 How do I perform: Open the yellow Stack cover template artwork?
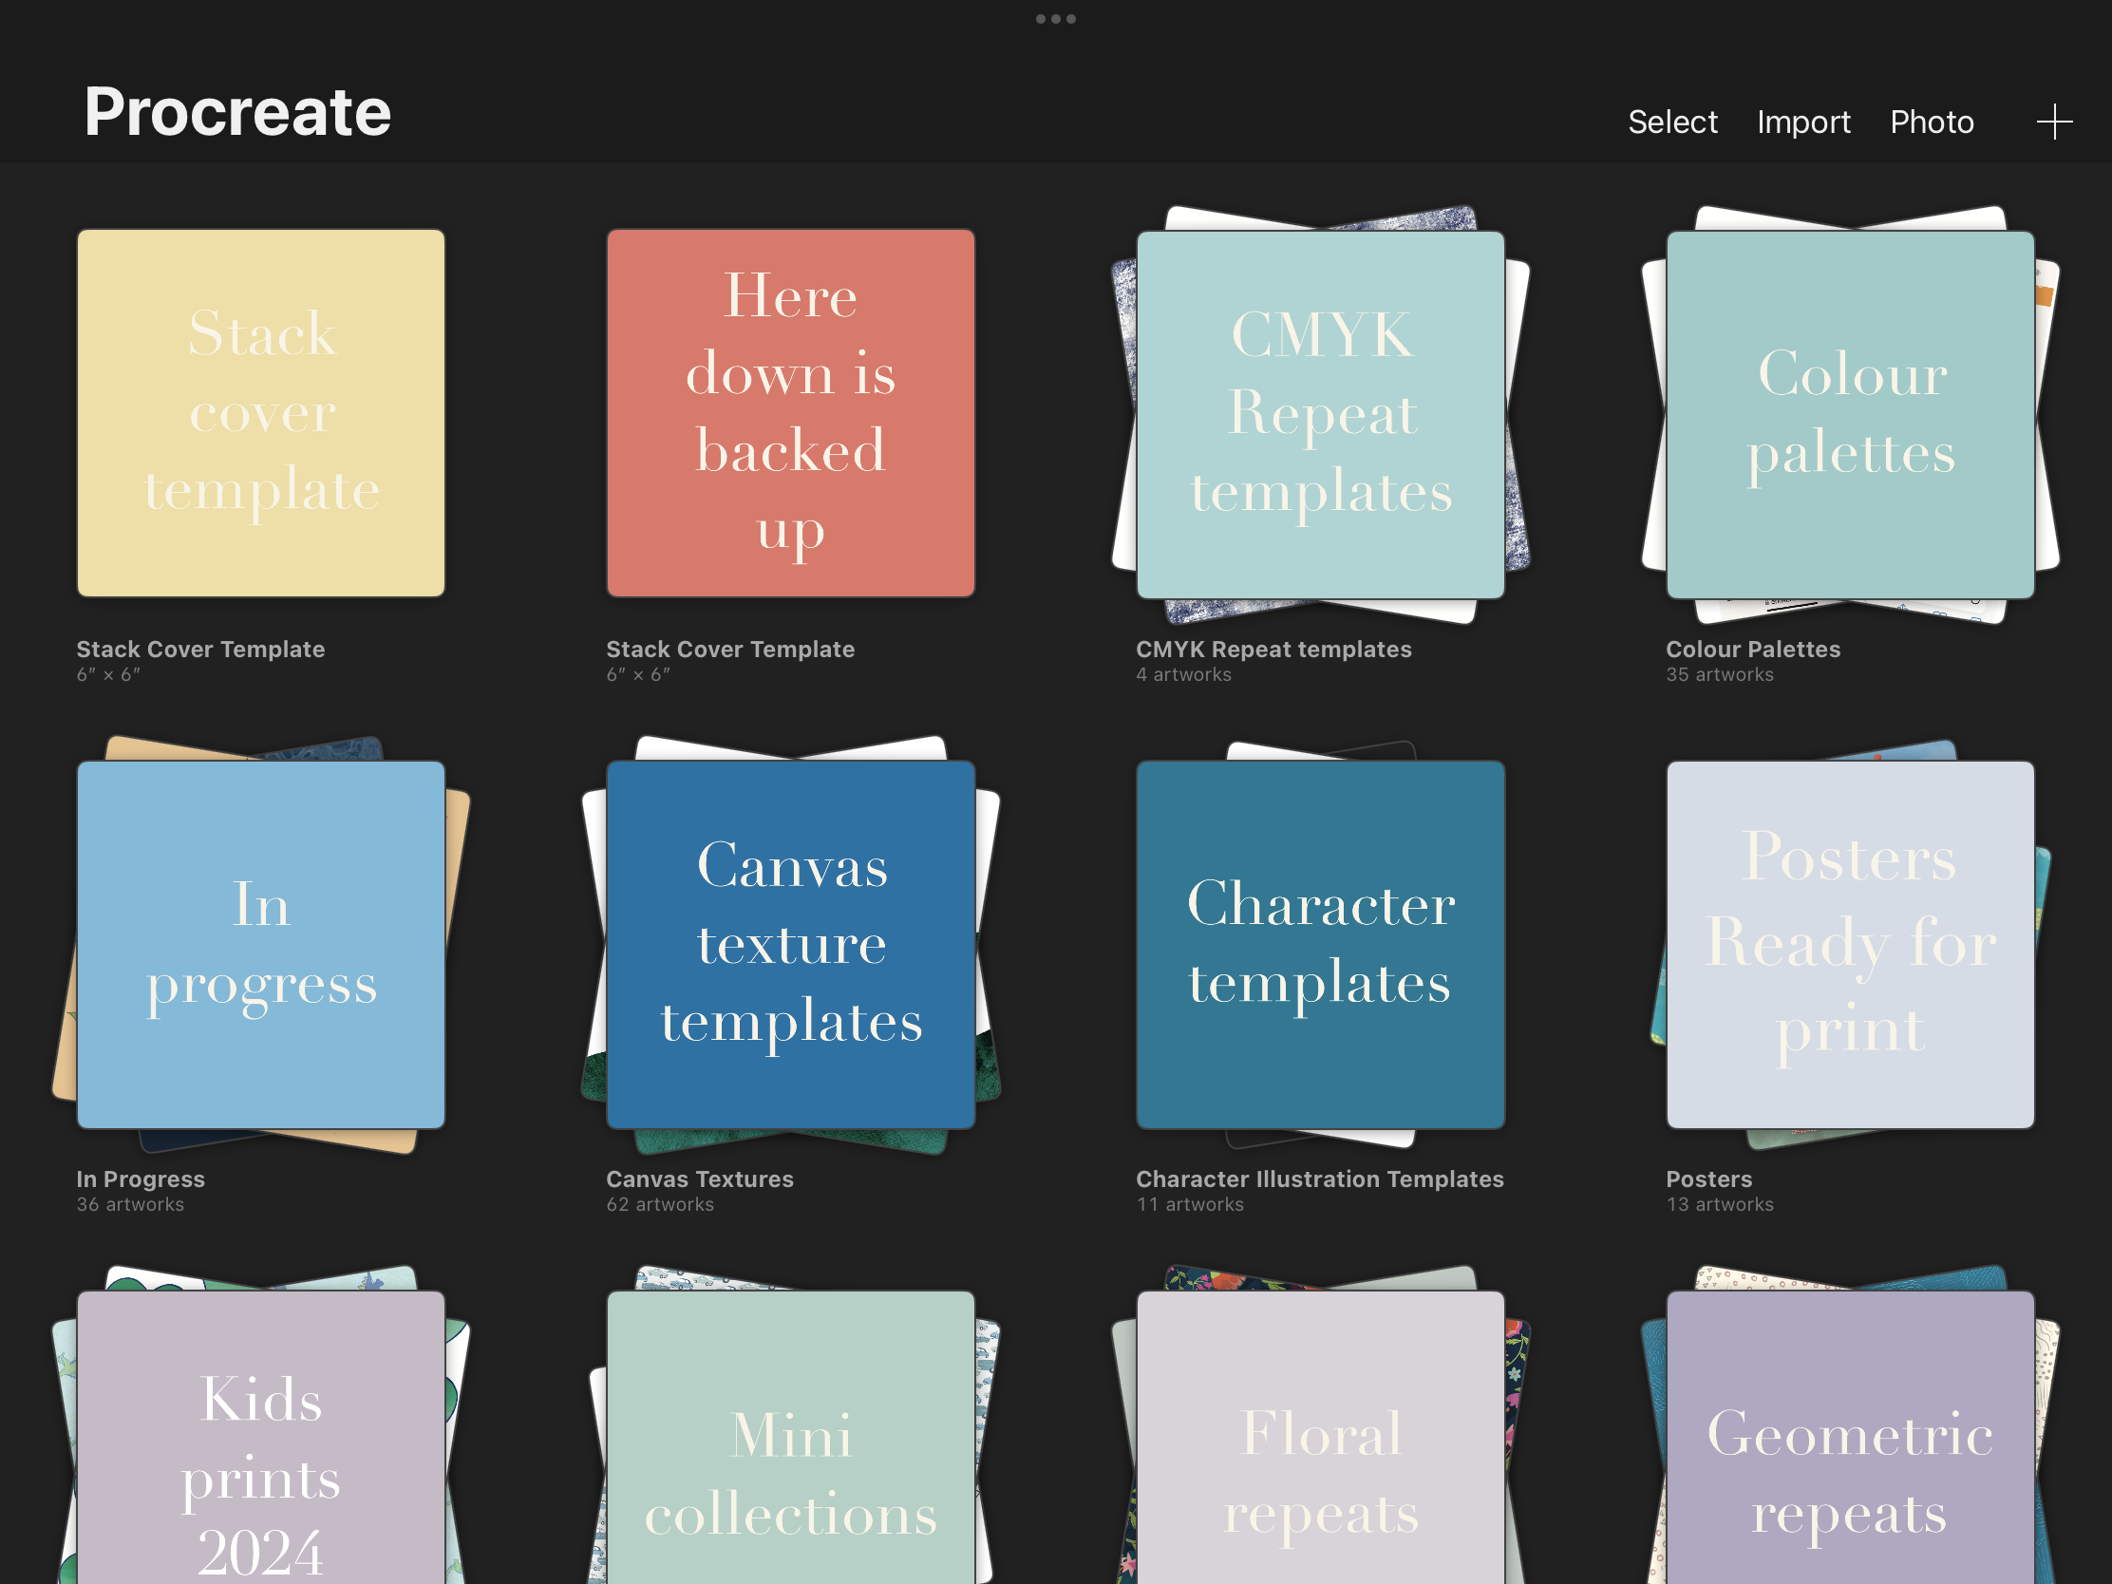260,413
